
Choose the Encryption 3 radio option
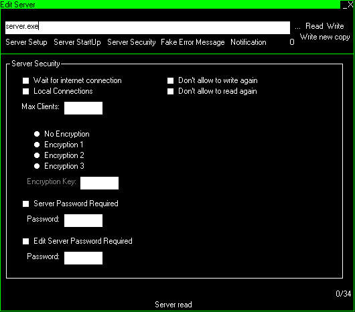pyautogui.click(x=37, y=166)
